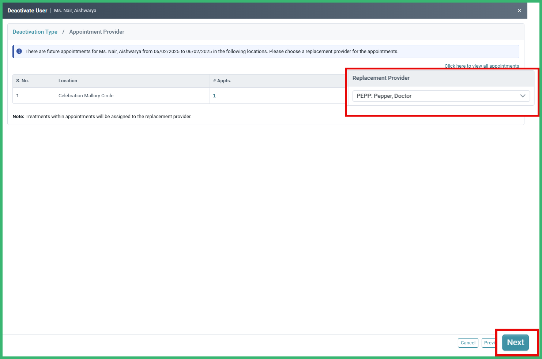The height and width of the screenshot is (359, 542).
Task: Click the Cancel button
Action: pos(468,343)
